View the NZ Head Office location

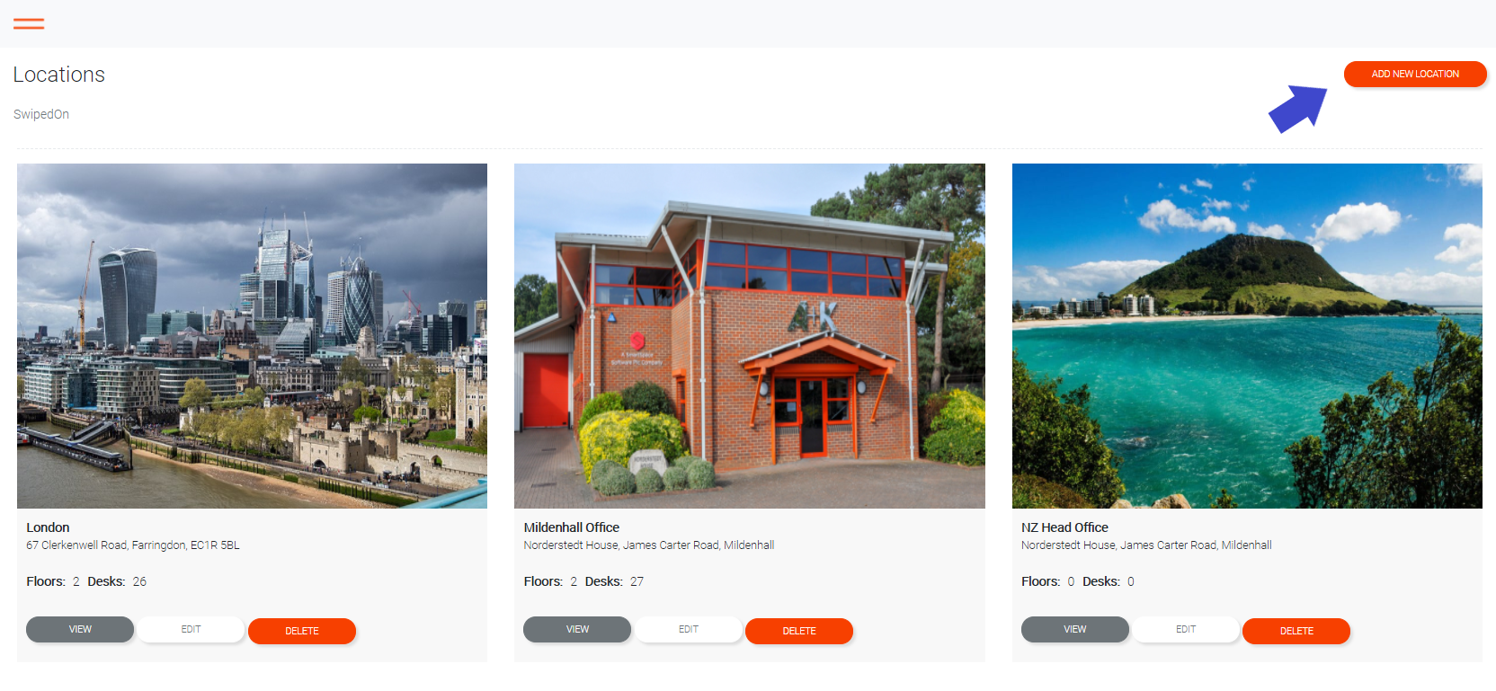1075,629
